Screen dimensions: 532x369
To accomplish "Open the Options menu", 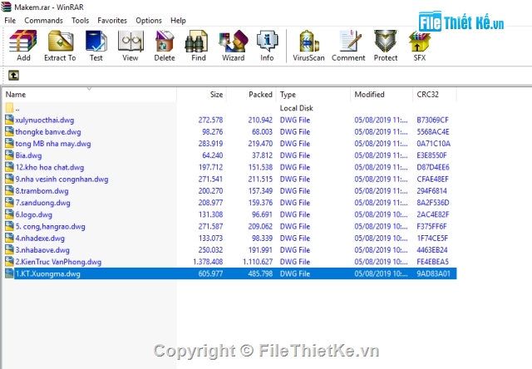I will click(x=149, y=20).
